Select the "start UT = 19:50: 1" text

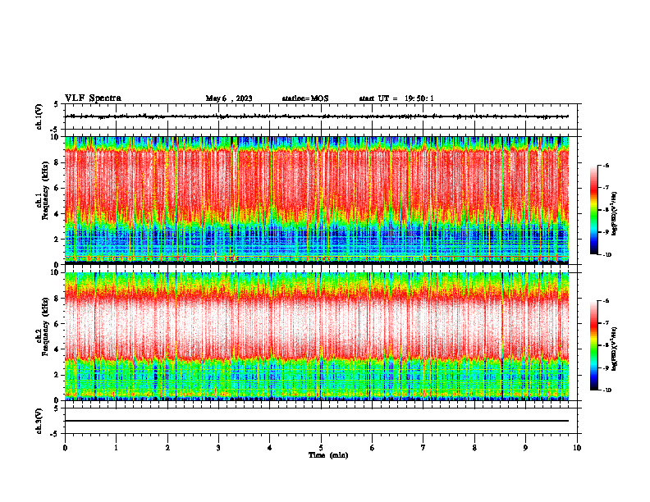(396, 98)
